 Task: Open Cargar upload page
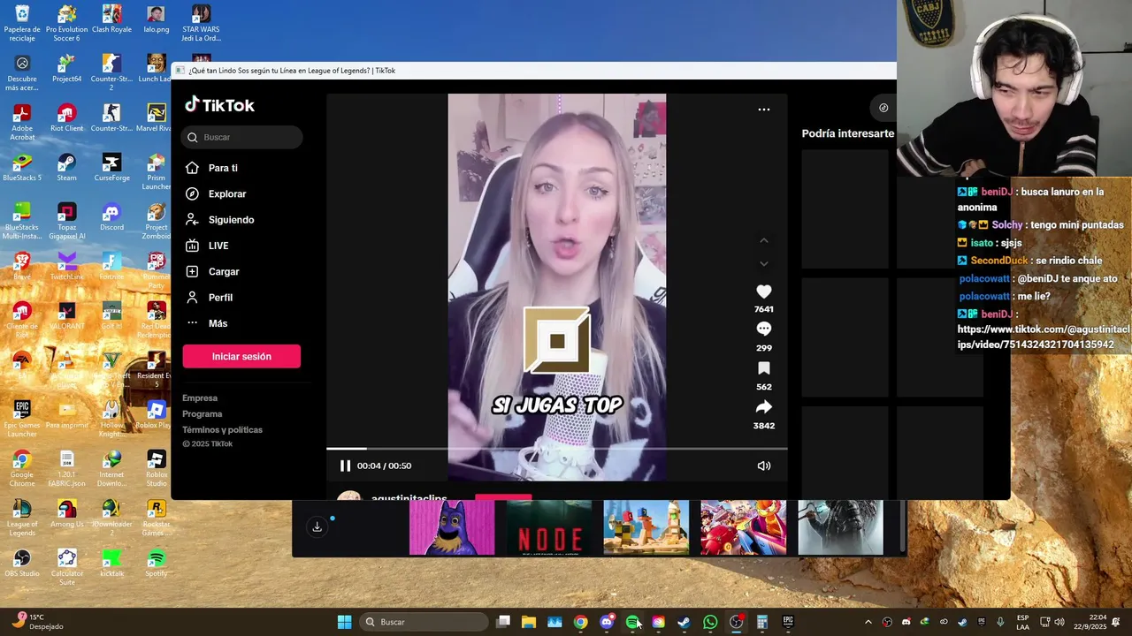[x=224, y=271]
